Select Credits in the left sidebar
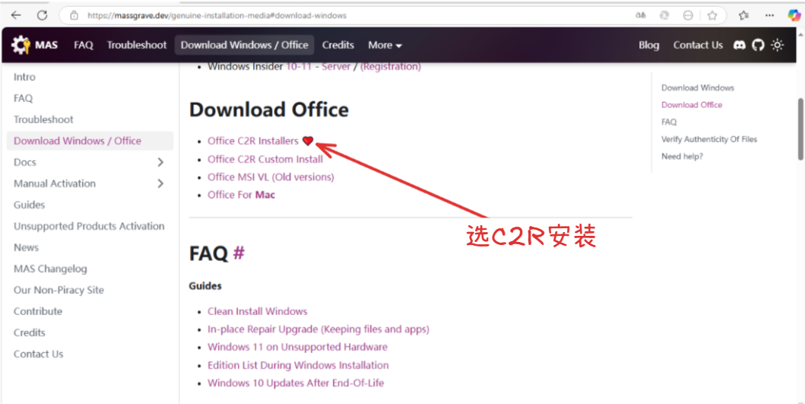This screenshot has height=404, width=805. pyautogui.click(x=29, y=333)
